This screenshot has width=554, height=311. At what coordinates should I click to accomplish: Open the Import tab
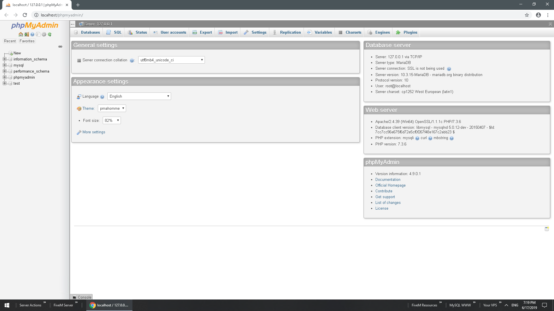pos(228,33)
